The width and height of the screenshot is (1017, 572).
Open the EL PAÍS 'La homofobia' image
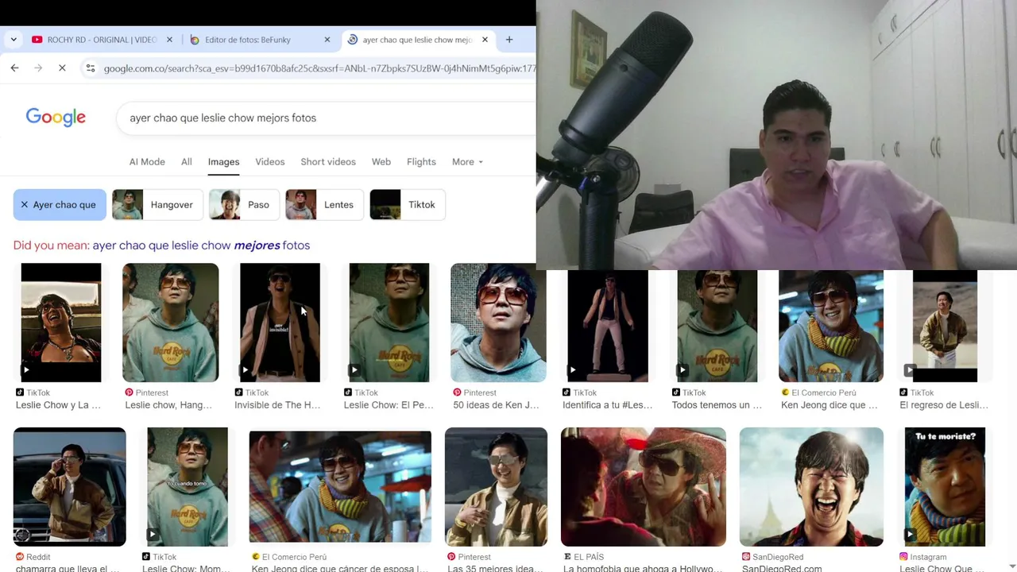point(644,487)
